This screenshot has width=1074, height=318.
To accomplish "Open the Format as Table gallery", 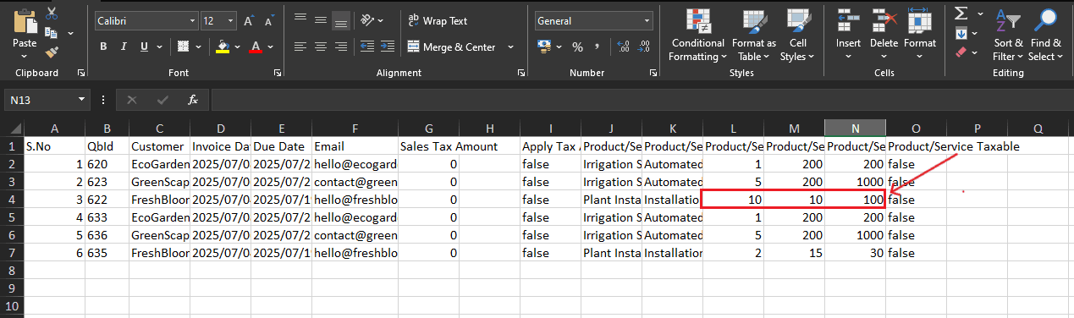I will point(754,35).
